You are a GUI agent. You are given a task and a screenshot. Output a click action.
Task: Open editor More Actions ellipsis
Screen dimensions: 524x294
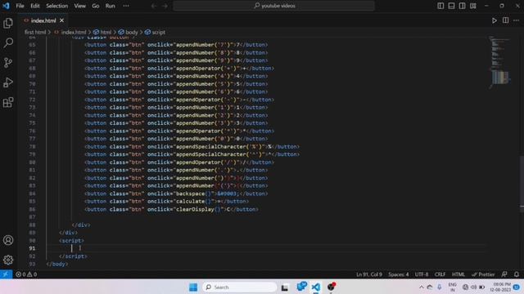tap(517, 20)
